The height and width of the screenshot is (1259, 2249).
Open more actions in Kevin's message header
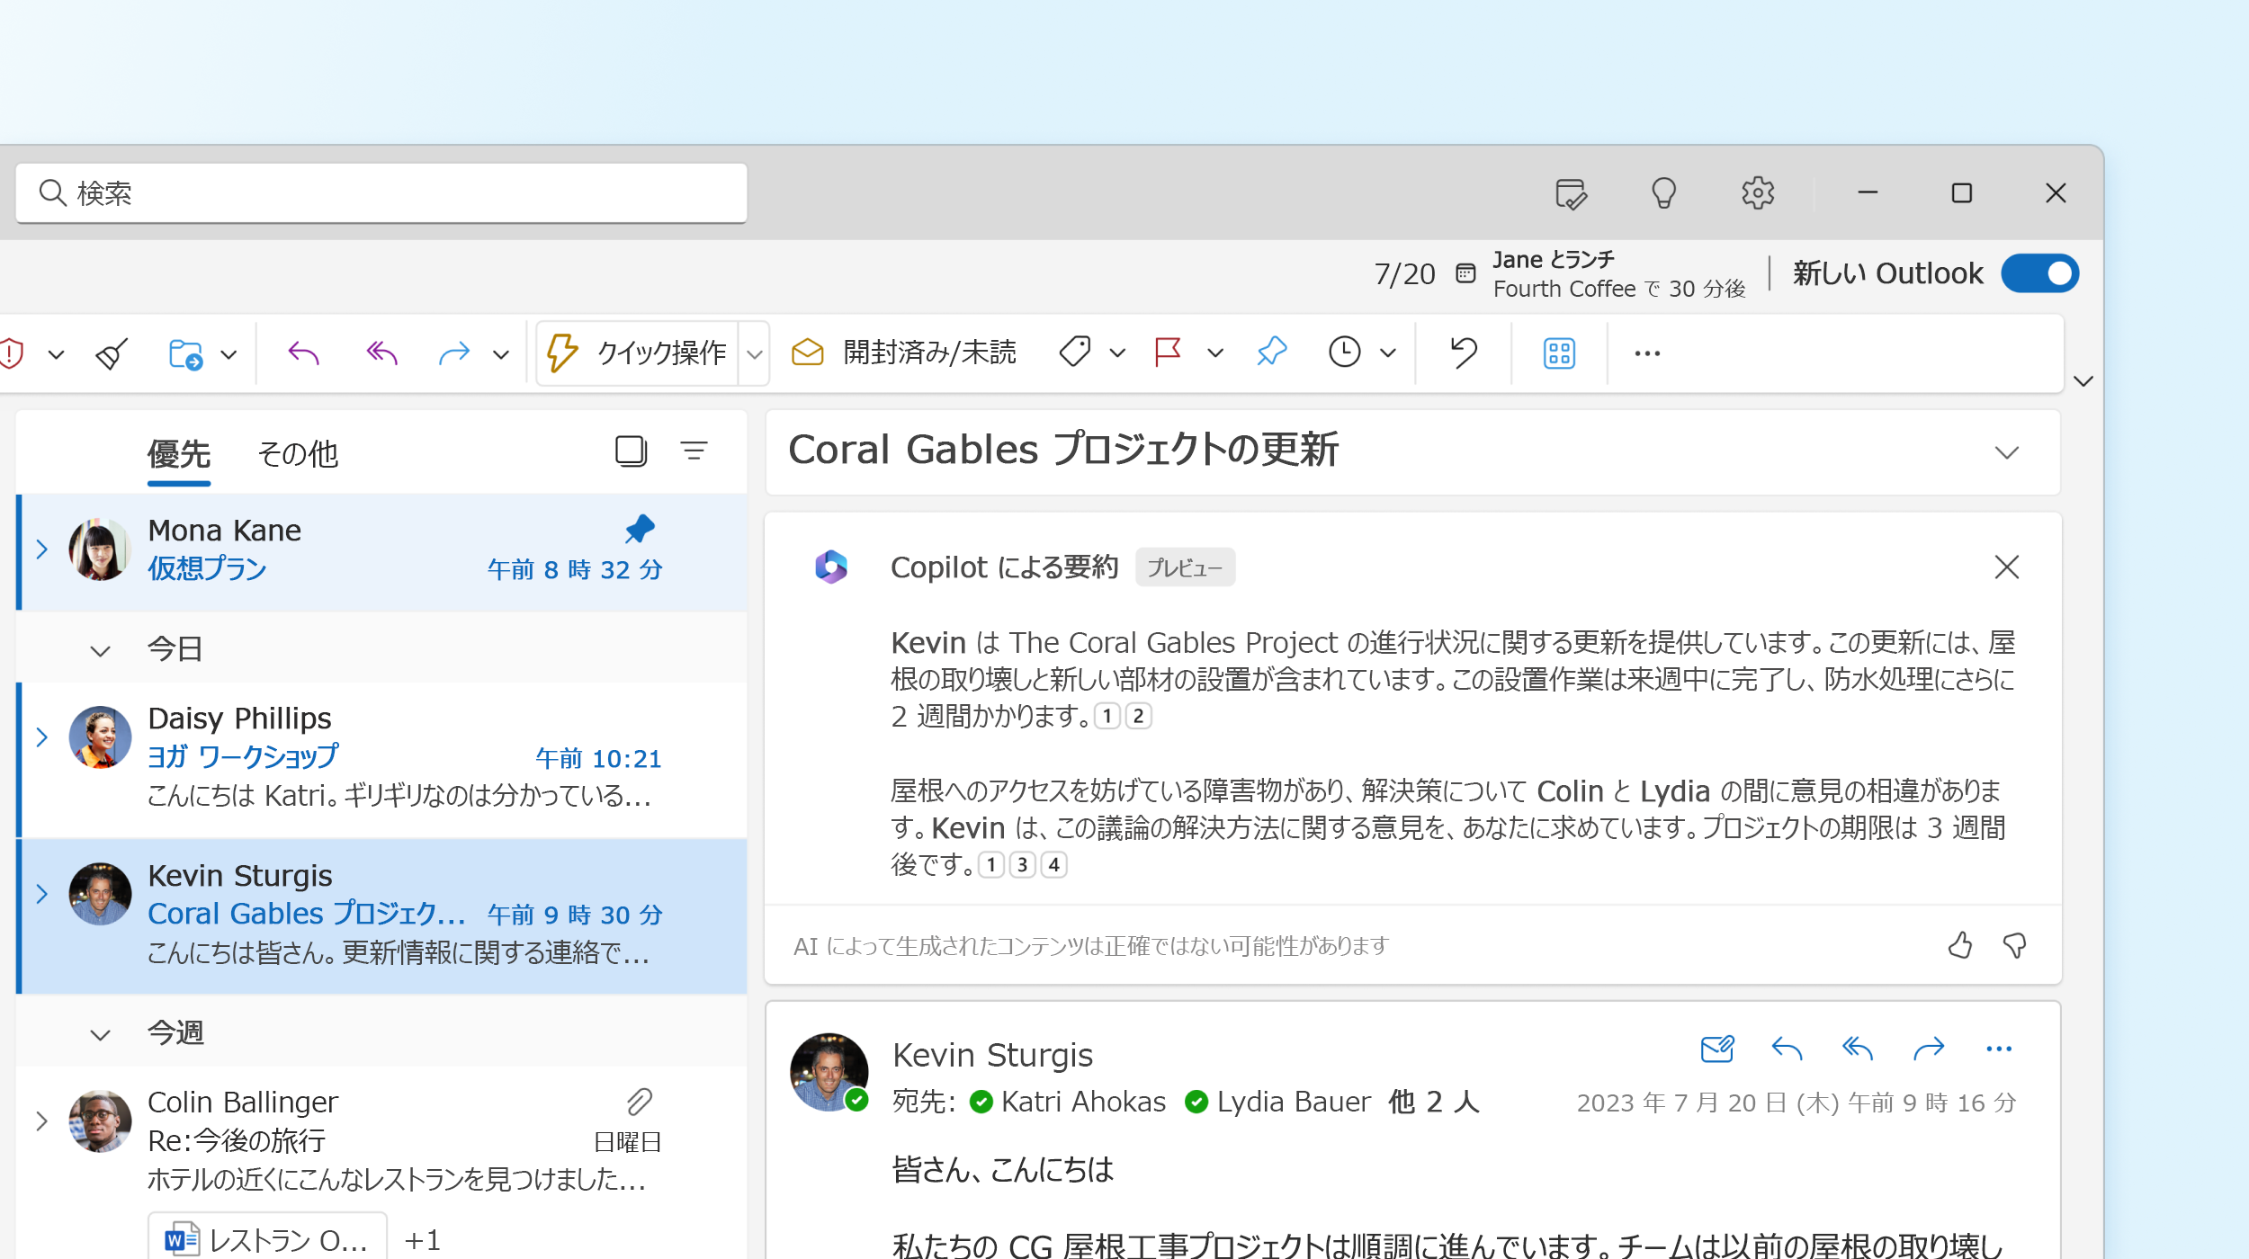click(x=1998, y=1049)
